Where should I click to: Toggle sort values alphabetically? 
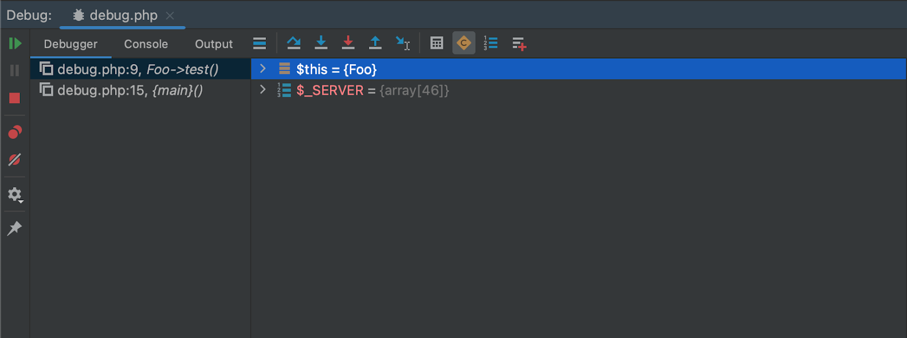pyautogui.click(x=491, y=43)
